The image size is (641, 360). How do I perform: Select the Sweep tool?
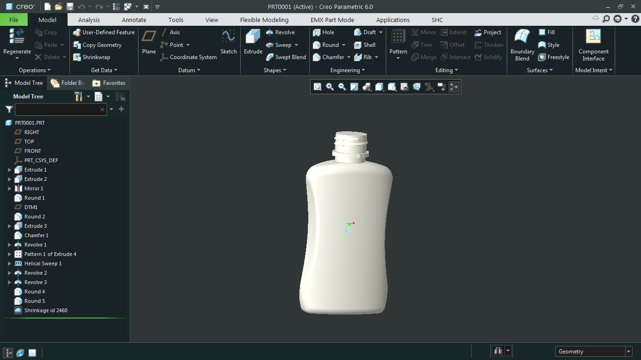coord(278,45)
